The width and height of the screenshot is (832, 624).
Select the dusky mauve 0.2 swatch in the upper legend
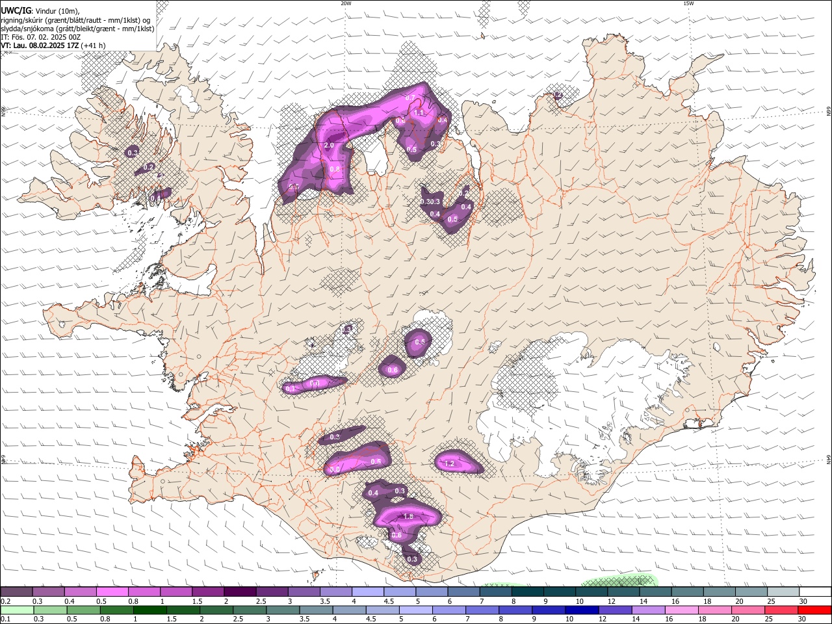coord(16,591)
